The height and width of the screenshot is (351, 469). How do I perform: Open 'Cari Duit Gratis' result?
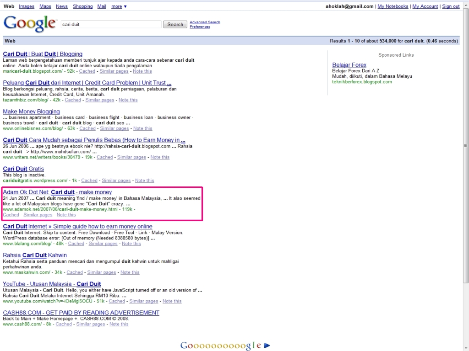click(23, 169)
